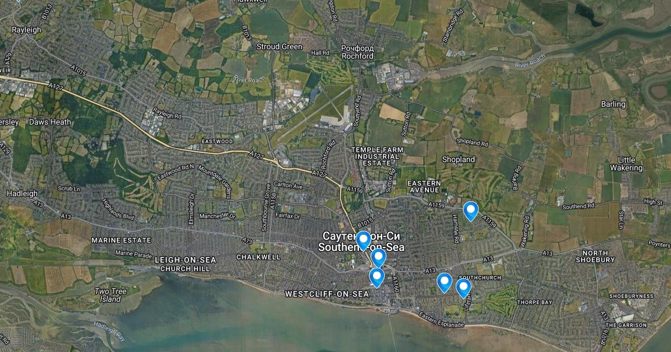Image resolution: width=671 pixels, height=352 pixels.
Task: Click the map pin beside the A1159 near Hamstel Rd
Action: pyautogui.click(x=471, y=211)
